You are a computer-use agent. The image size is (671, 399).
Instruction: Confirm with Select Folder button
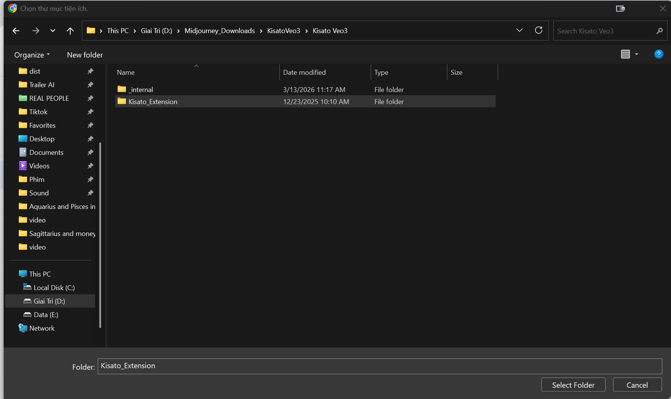573,385
